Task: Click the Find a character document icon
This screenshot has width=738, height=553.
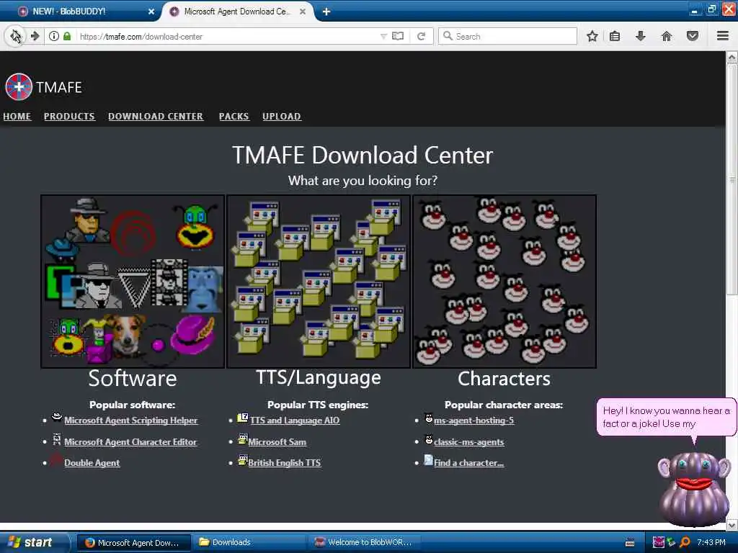Action: click(428, 460)
